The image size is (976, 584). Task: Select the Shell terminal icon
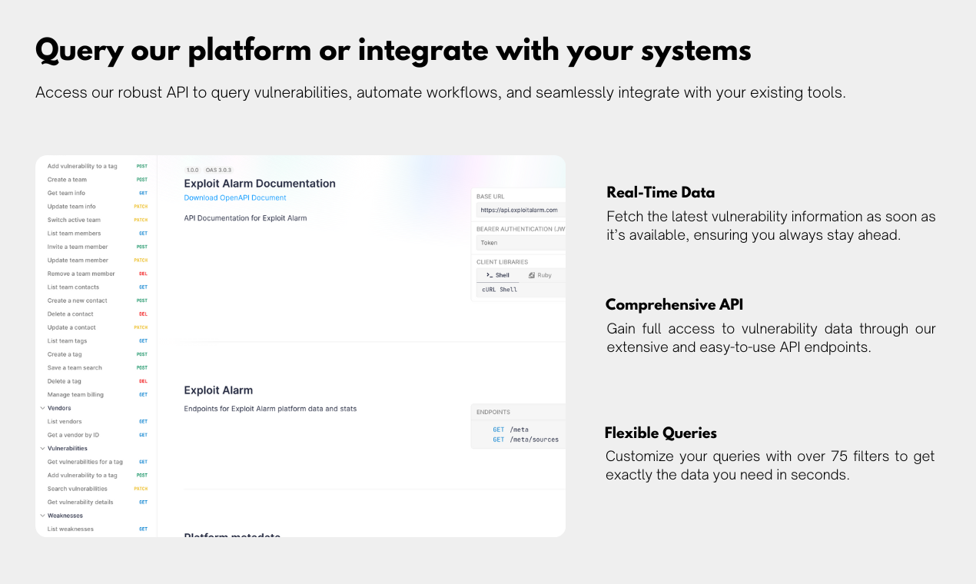[490, 275]
